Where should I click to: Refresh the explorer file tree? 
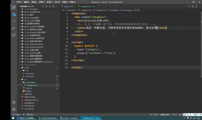coord(50,6)
